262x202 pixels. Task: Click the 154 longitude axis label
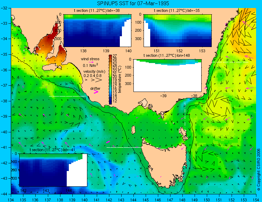click(x=256, y=200)
